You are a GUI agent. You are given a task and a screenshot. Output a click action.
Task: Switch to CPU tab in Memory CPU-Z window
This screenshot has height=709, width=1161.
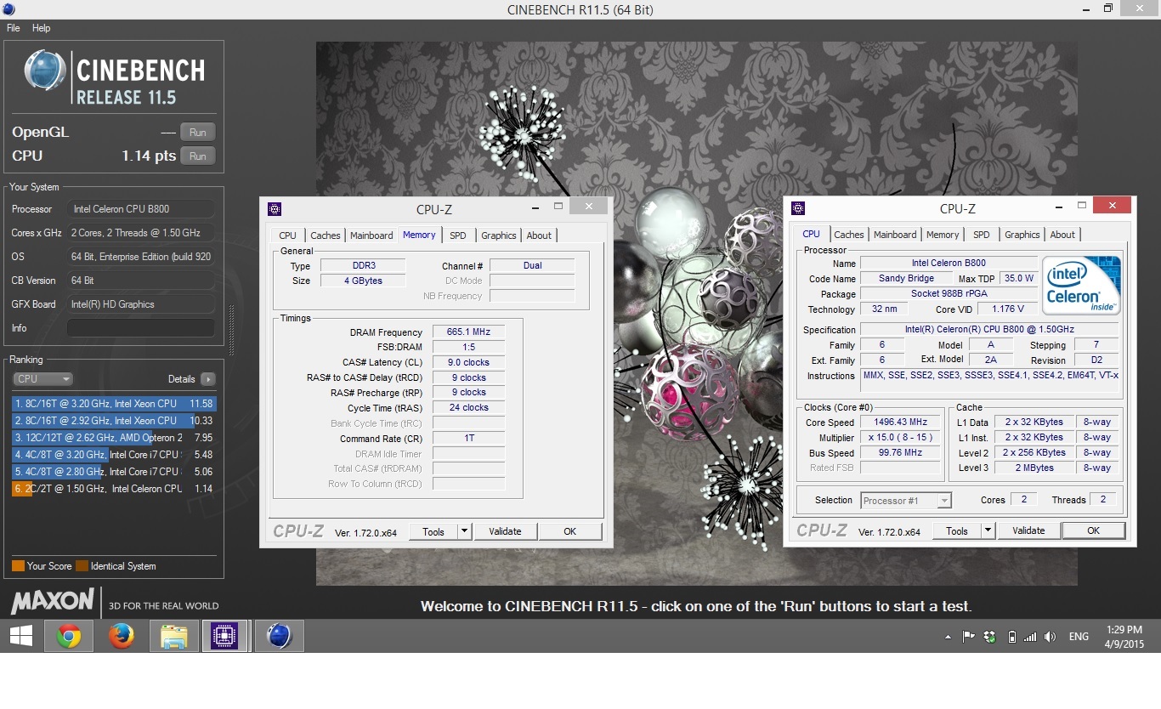(288, 235)
